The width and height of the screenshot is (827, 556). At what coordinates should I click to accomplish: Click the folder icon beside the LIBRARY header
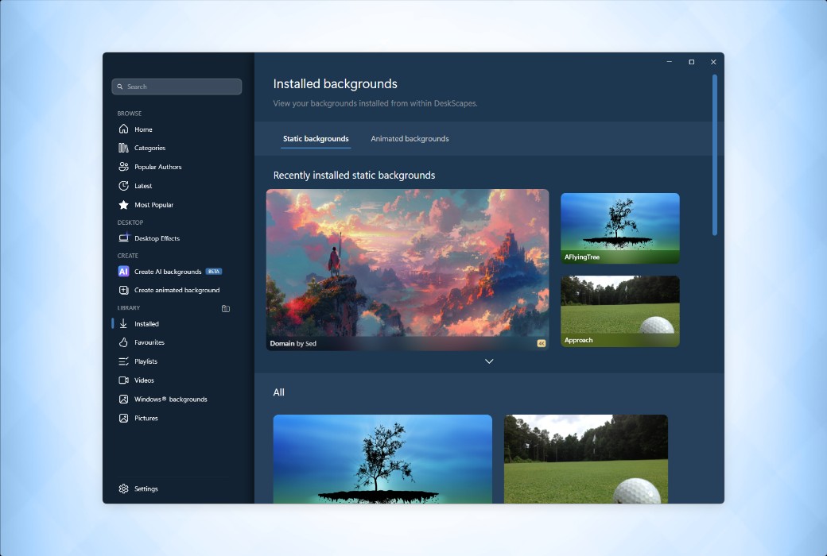point(226,308)
